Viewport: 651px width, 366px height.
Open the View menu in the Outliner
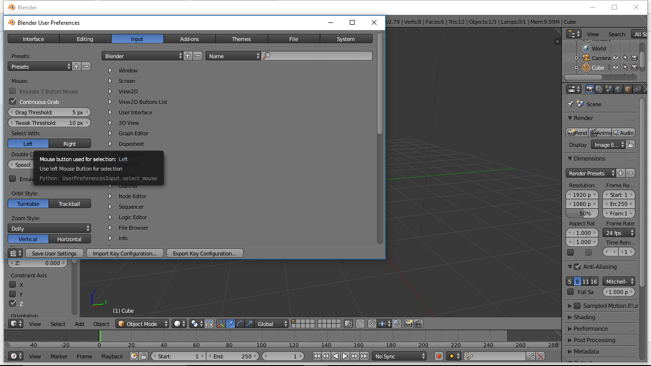tap(593, 34)
